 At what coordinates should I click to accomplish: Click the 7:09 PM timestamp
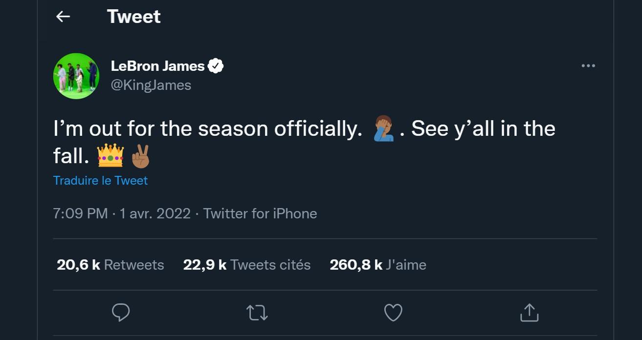coord(80,213)
